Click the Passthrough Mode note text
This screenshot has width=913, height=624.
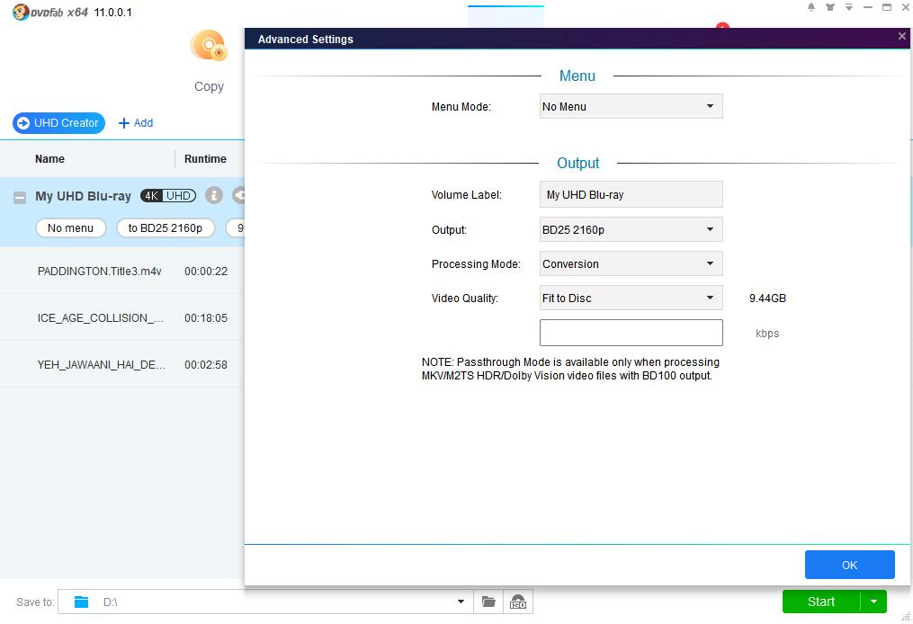(570, 369)
